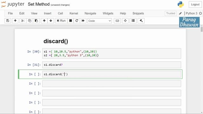Select the discard() heading cell
203x114 pixels.
(x=56, y=41)
